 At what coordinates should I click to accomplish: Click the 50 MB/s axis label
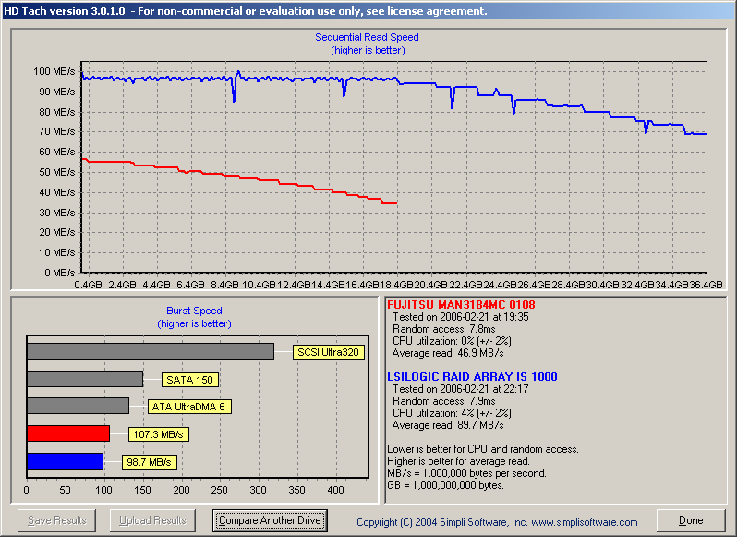click(57, 172)
